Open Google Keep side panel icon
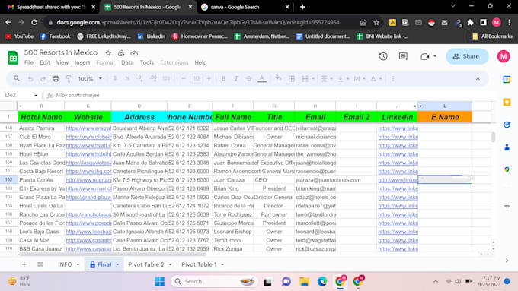518x291 pixels. coord(507,102)
